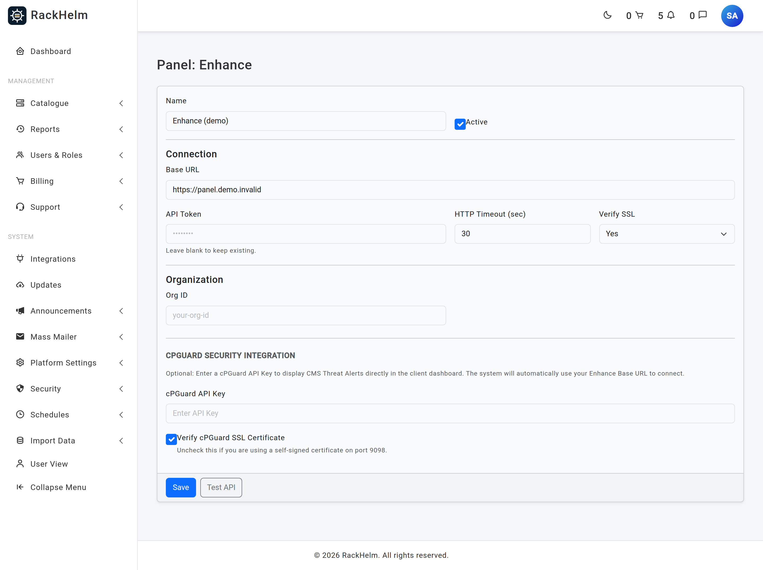
Task: Focus the HTTP Timeout field
Action: (x=522, y=234)
